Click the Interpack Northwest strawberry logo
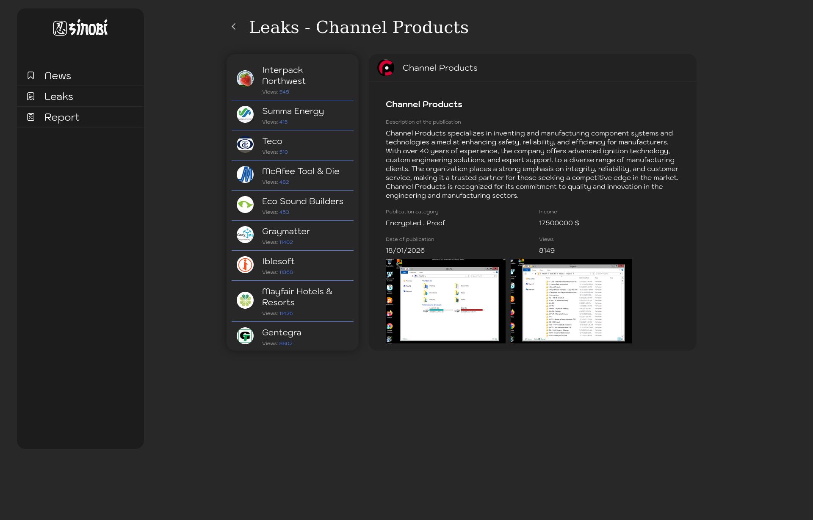 (245, 79)
